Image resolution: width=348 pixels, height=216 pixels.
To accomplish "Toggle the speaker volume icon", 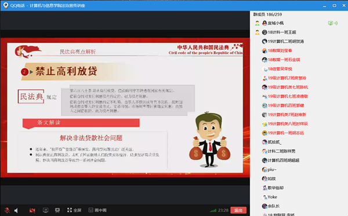I will point(16,210).
